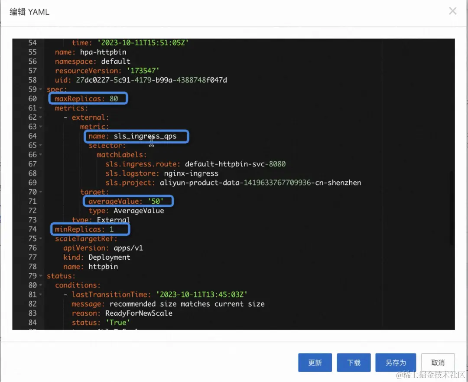
Task: Click the 更新 (Update) button
Action: pos(315,362)
